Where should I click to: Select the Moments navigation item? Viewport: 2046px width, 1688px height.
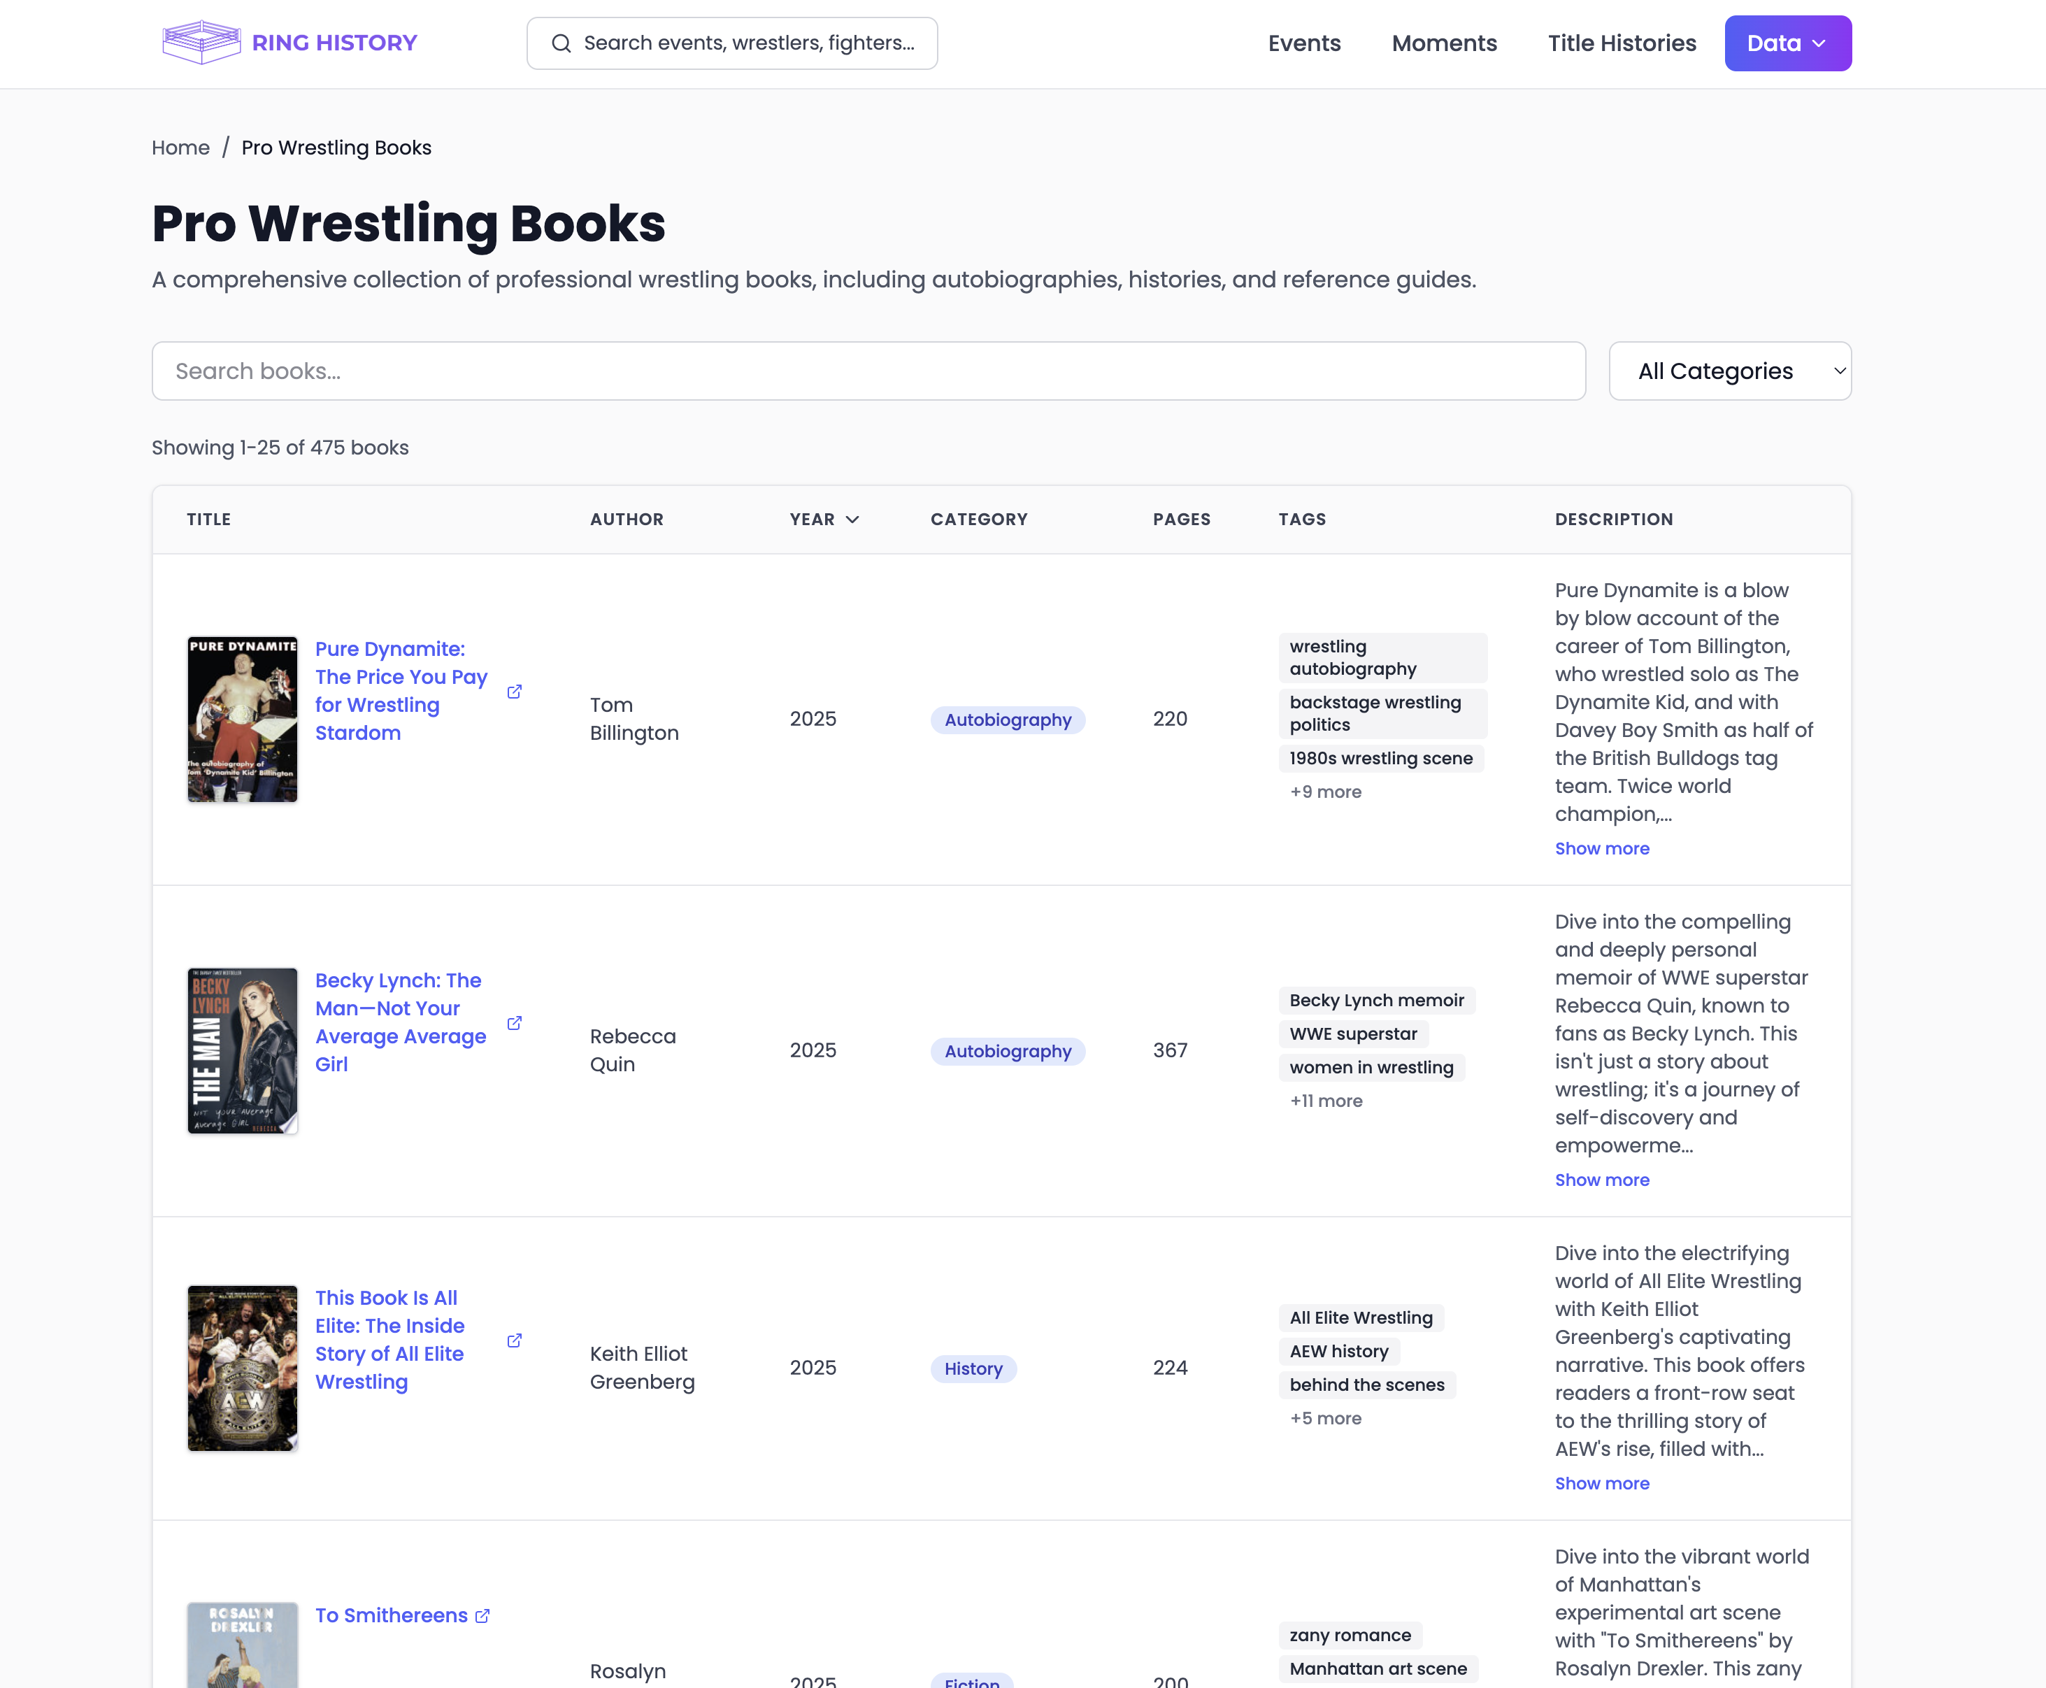(x=1444, y=43)
